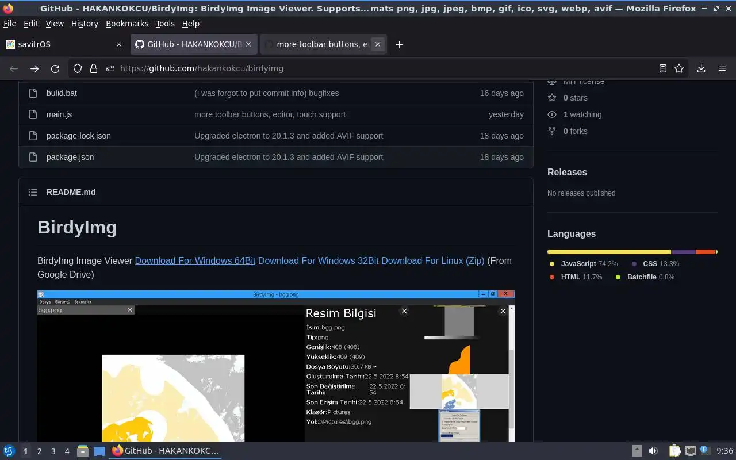Click Download For Linux (Zip) link
The width and height of the screenshot is (736, 460).
[x=433, y=260]
